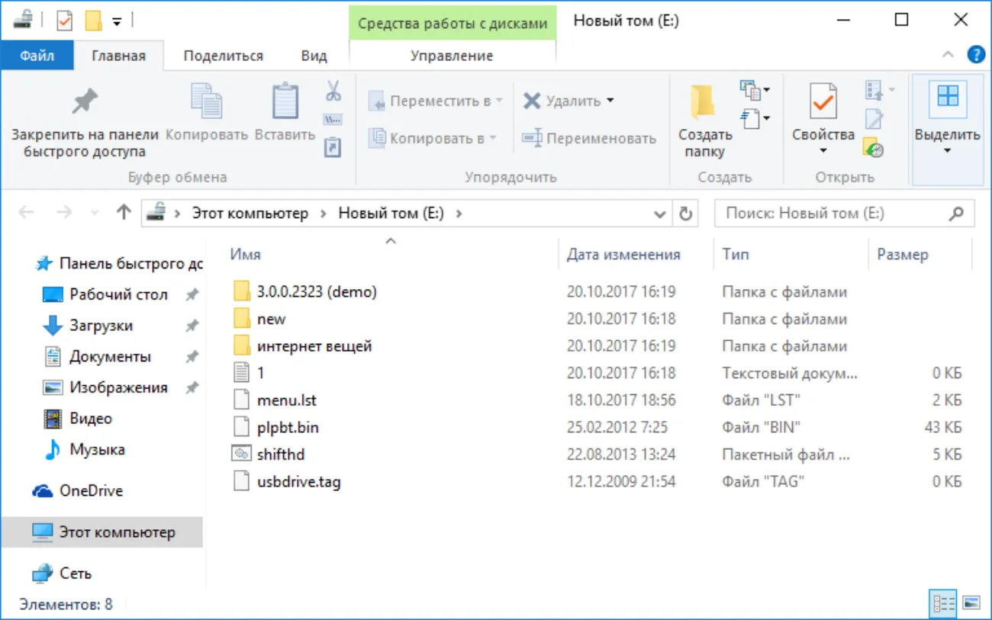Go up one level with up arrow
This screenshot has height=620, width=992.
[x=124, y=214]
